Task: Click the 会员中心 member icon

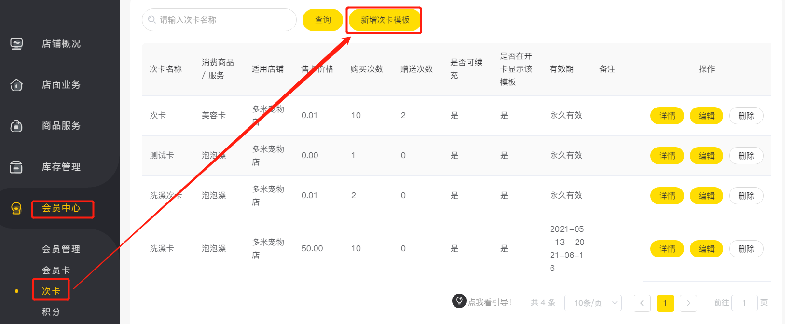Action: click(16, 208)
